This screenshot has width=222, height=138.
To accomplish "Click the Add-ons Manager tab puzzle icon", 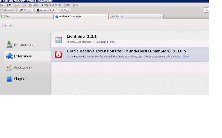I will [x=57, y=17].
